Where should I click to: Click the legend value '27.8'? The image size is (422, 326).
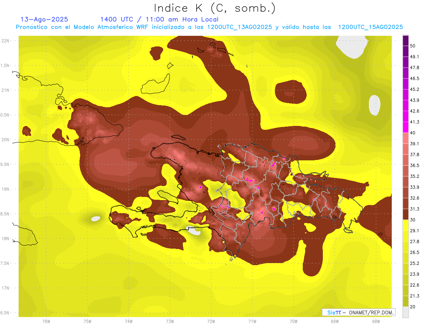point(415,241)
